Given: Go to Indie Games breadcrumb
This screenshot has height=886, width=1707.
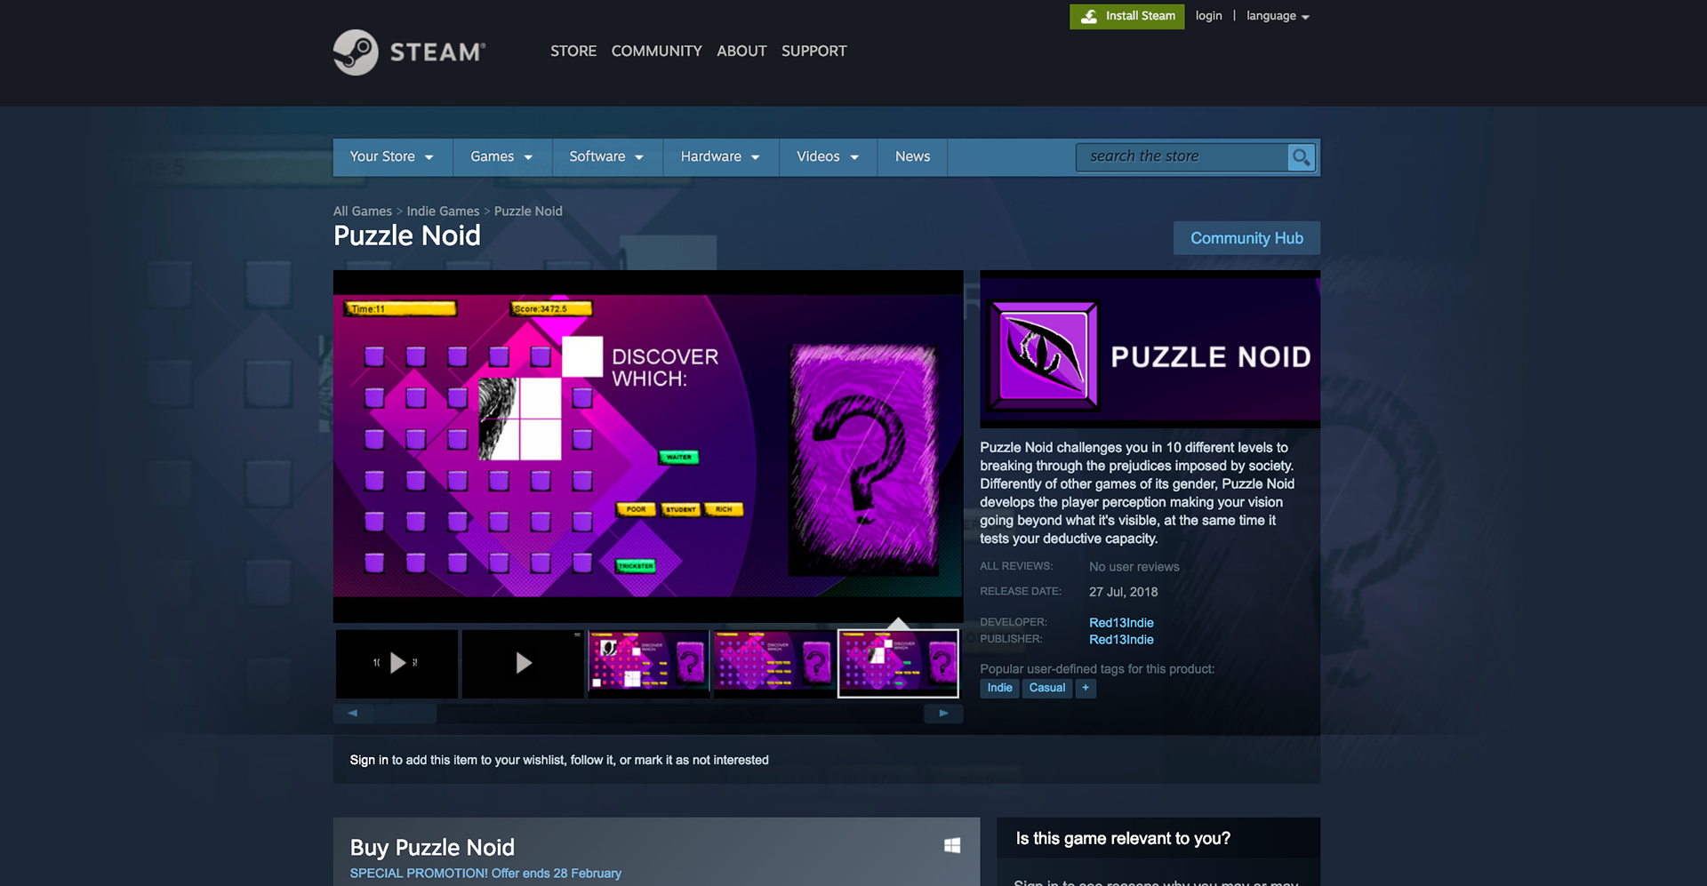Looking at the screenshot, I should point(443,211).
